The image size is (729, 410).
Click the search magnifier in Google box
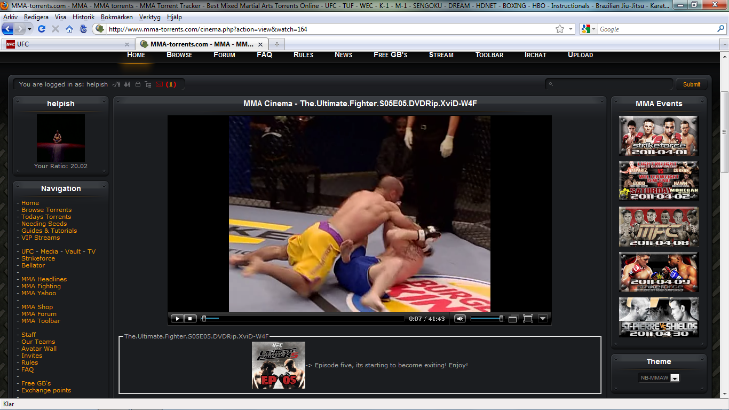click(721, 29)
